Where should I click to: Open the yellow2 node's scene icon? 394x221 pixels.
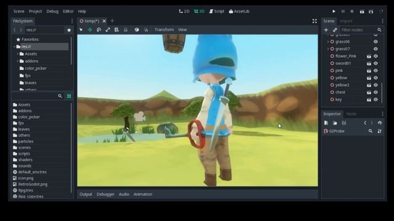(369, 85)
